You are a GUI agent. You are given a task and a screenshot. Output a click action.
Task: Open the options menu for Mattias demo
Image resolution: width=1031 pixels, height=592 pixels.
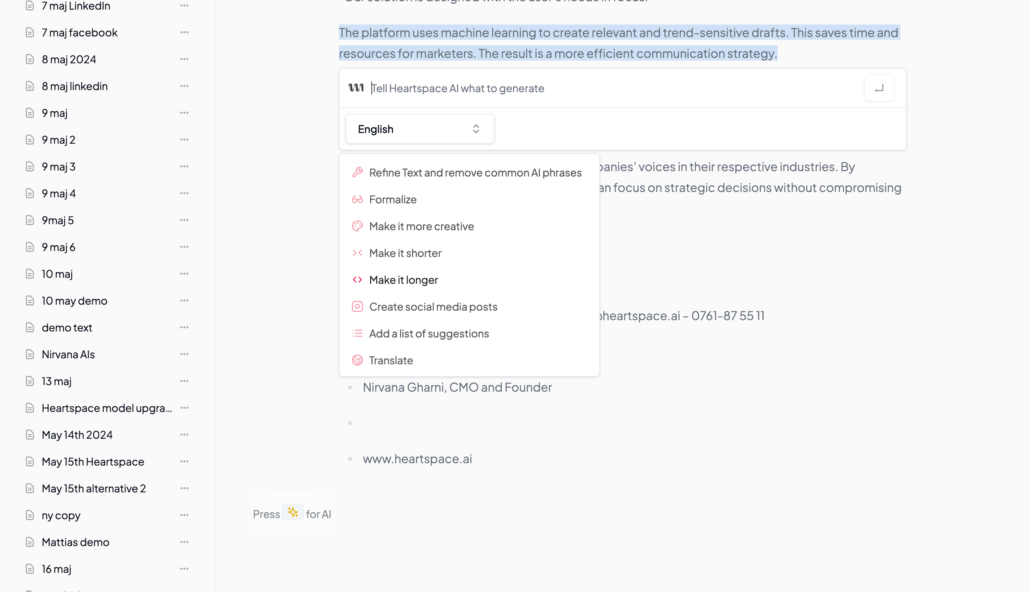[x=184, y=542]
